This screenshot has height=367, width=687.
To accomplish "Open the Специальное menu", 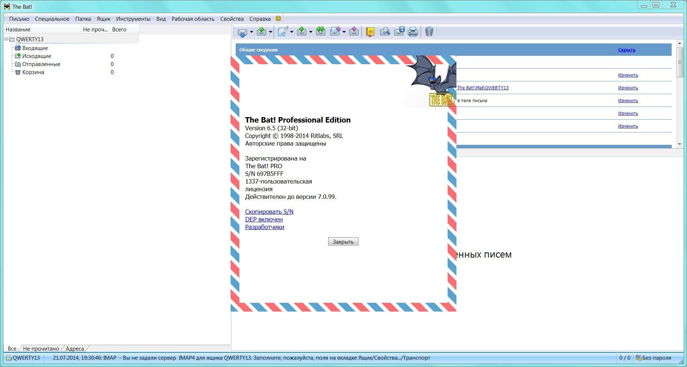I will pos(52,19).
